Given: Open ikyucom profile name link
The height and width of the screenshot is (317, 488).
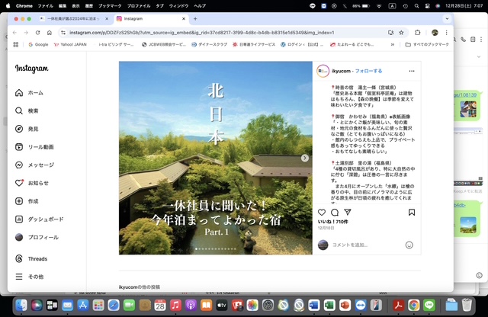Looking at the screenshot, I should 341,71.
